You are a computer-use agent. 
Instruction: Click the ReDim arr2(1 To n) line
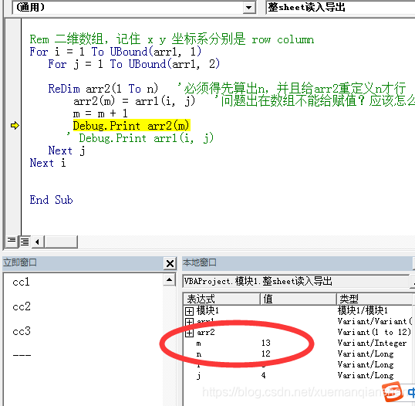coord(103,89)
